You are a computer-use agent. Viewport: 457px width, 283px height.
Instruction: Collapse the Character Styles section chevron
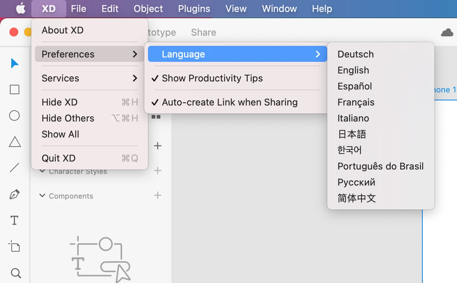pyautogui.click(x=42, y=171)
